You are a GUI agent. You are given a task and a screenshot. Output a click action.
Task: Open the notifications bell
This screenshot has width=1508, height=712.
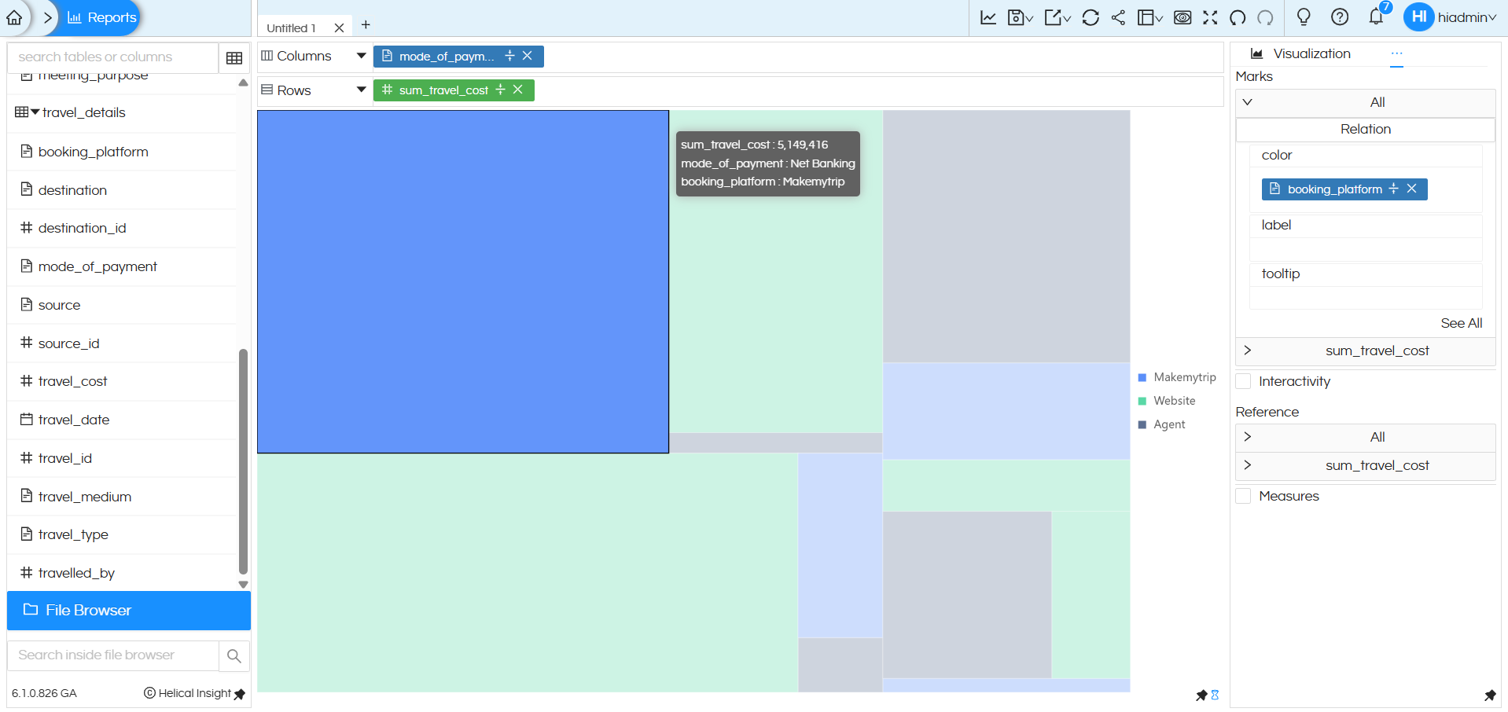click(x=1376, y=17)
